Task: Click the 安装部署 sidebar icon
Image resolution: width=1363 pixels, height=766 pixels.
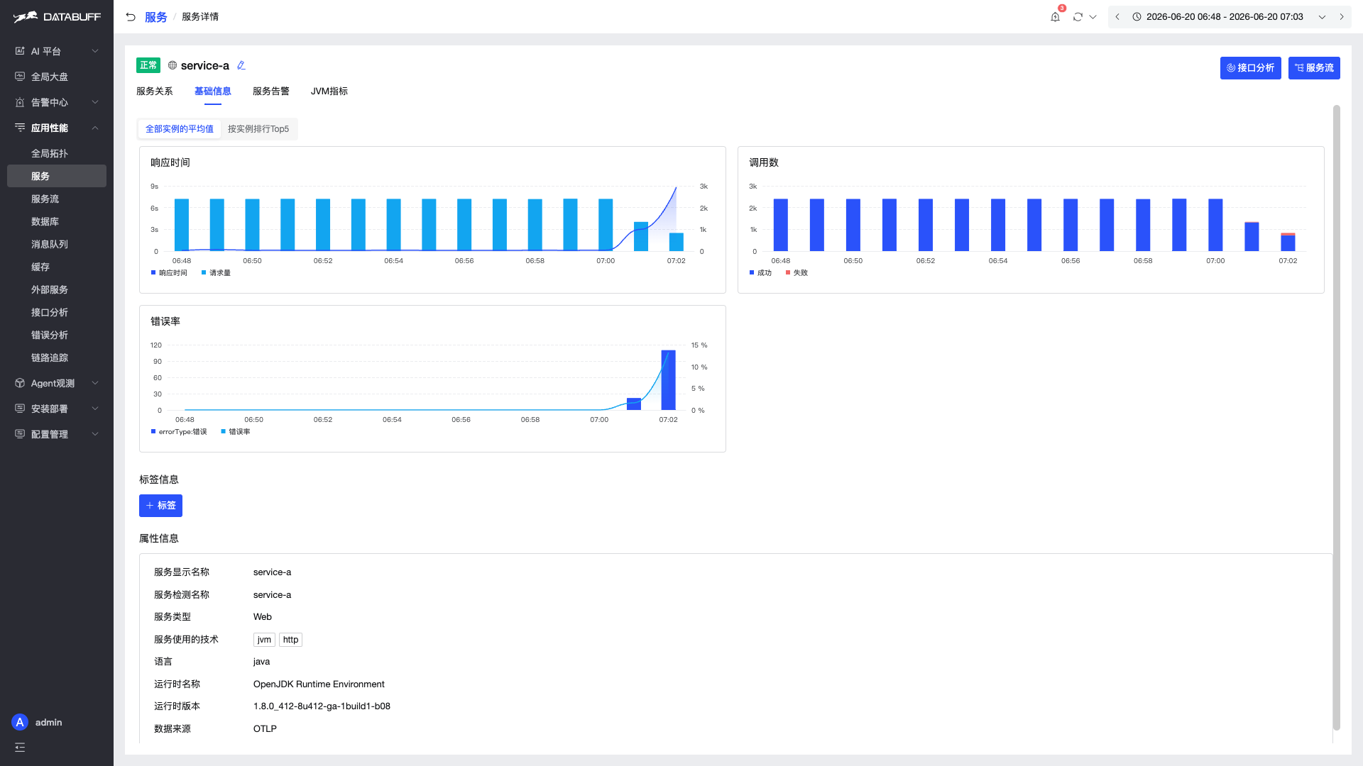Action: (x=20, y=409)
